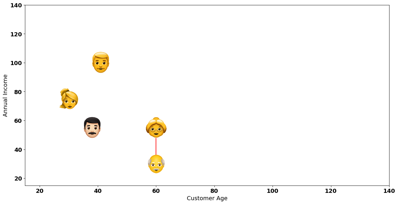Click the 140 tick on Customer Age axis
The height and width of the screenshot is (204, 398).
click(x=389, y=191)
